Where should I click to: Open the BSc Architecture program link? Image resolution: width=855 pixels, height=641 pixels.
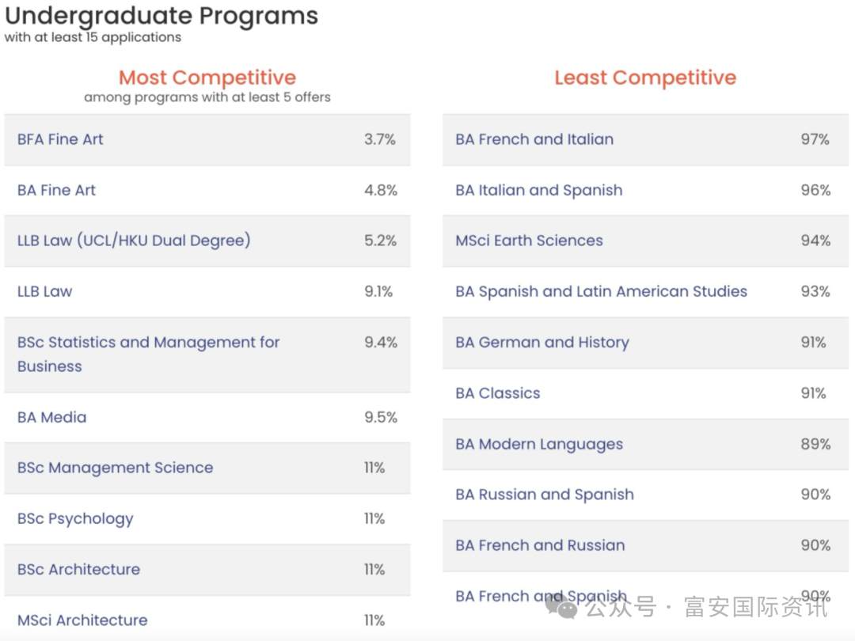click(x=78, y=569)
